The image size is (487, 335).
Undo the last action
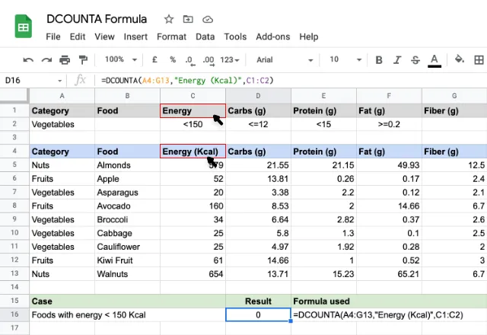click(x=28, y=59)
